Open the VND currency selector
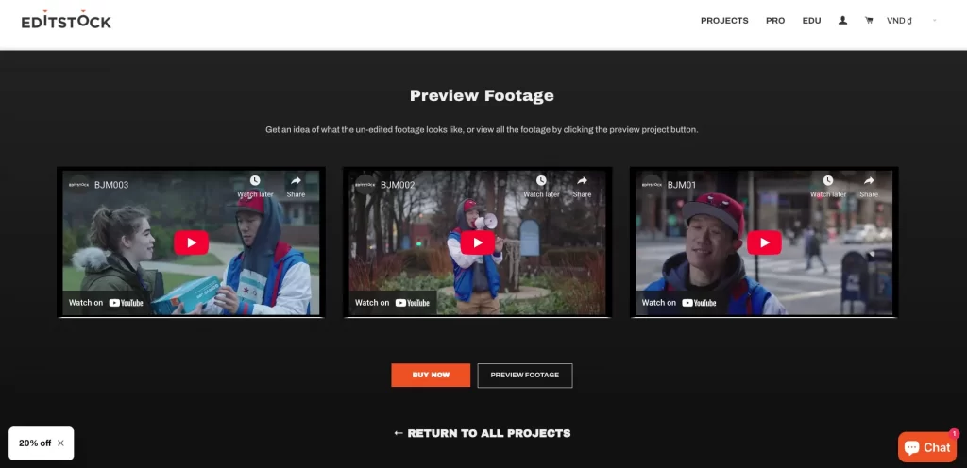The height and width of the screenshot is (468, 967). (911, 21)
